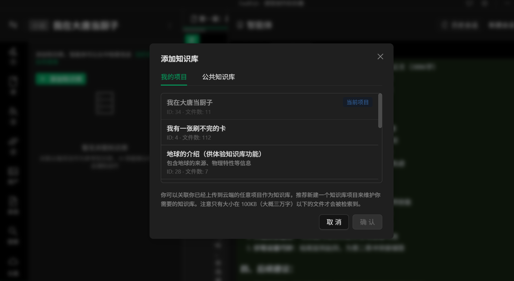Click the blurred icon at top-left header
The width and height of the screenshot is (514, 281).
click(13, 25)
